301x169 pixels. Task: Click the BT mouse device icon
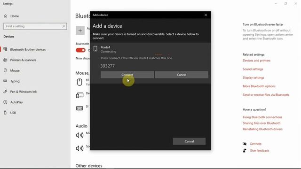click(79, 82)
